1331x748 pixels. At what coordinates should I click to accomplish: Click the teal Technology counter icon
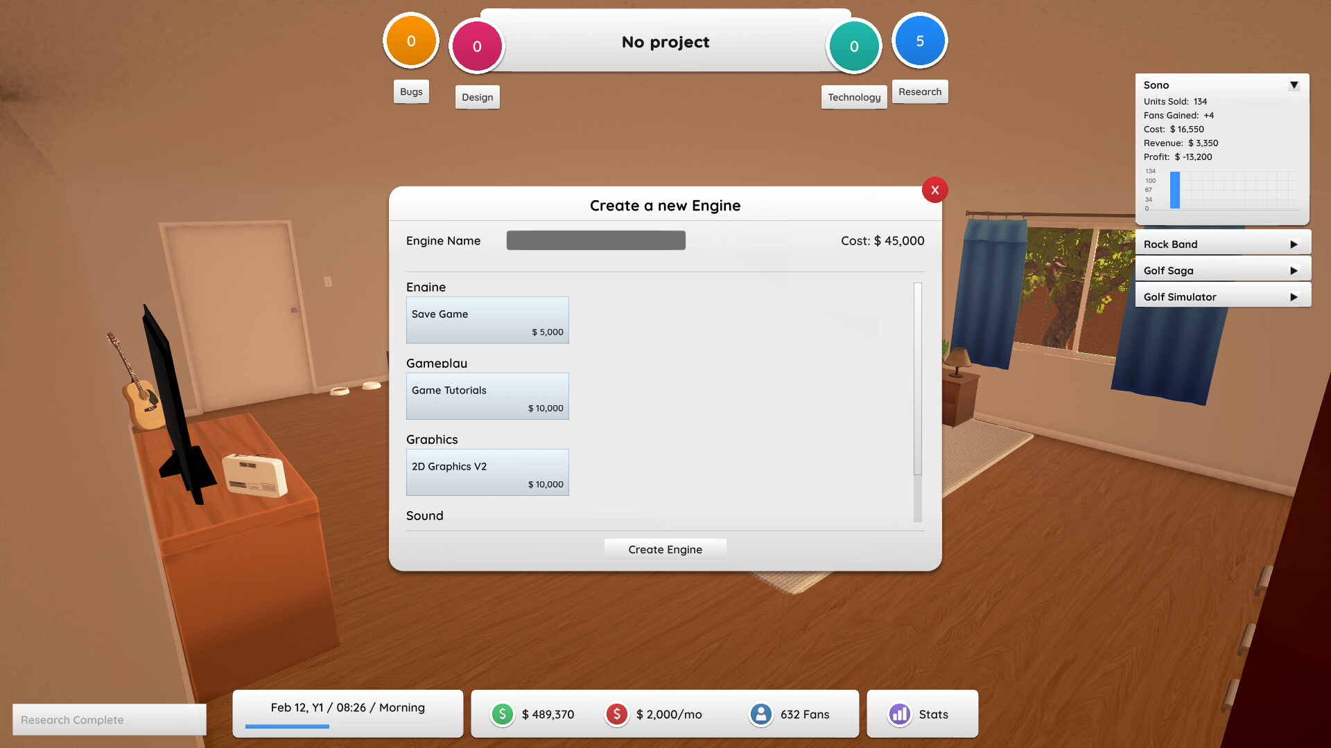pyautogui.click(x=853, y=46)
